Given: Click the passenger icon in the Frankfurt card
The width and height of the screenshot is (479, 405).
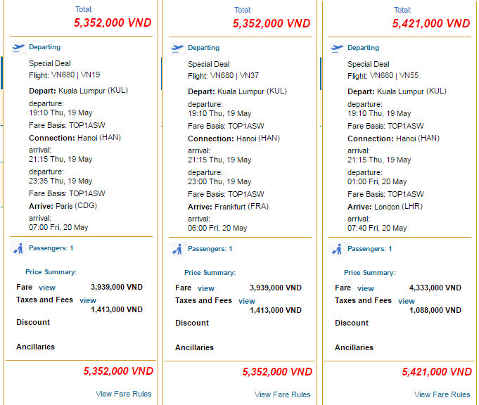Looking at the screenshot, I should pyautogui.click(x=177, y=249).
